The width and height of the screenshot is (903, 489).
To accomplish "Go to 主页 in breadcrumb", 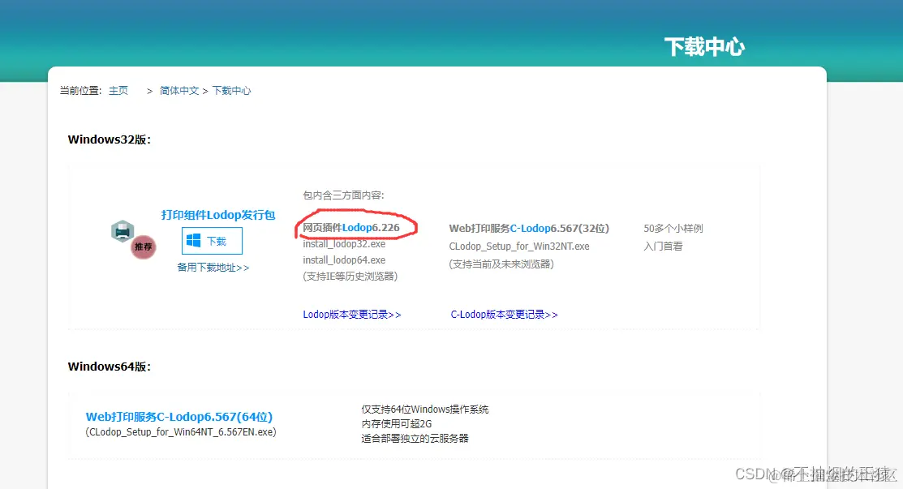I will tap(118, 90).
